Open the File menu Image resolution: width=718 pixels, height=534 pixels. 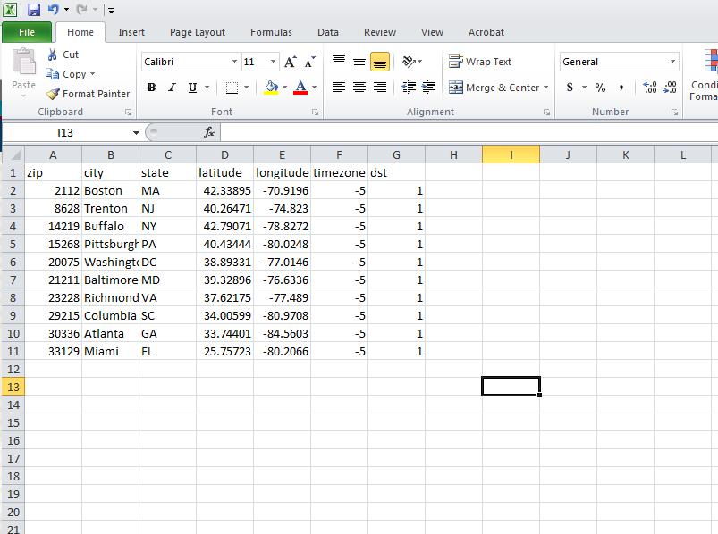27,31
